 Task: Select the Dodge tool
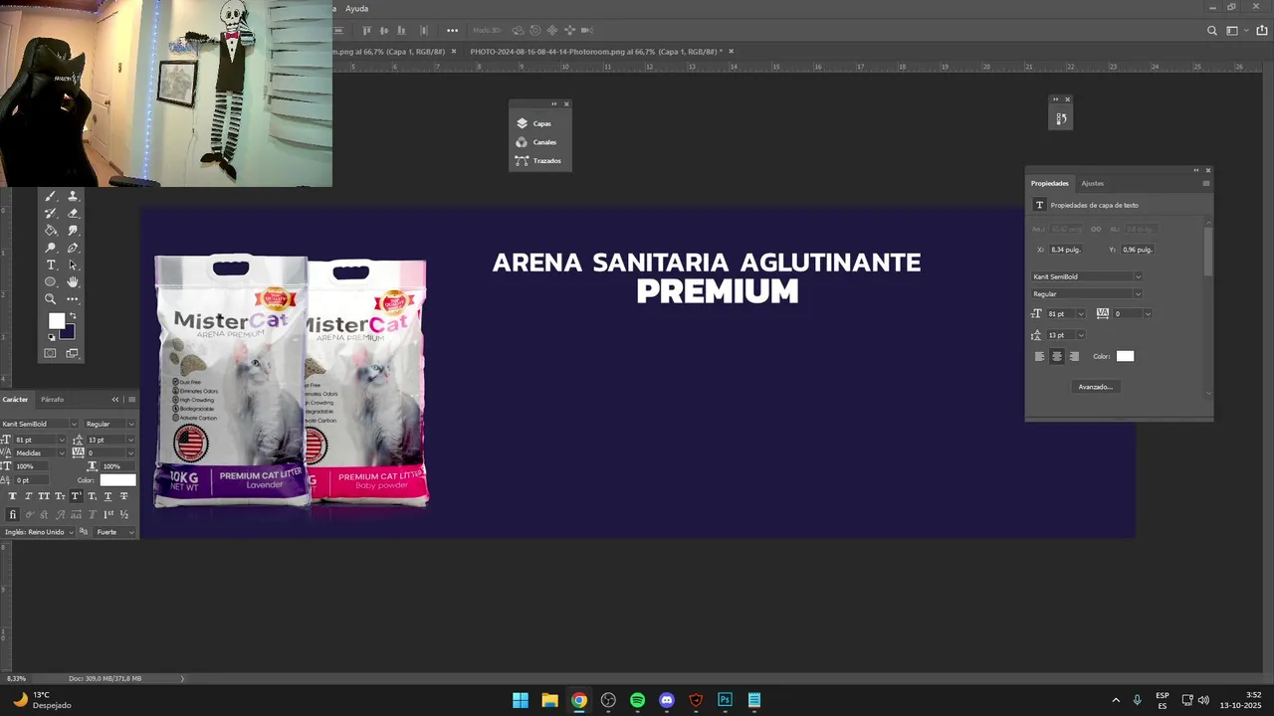pos(50,248)
